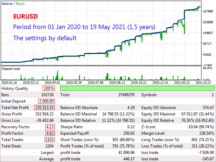
Task: Click the 257989 y-axis label
Action: 208,11
